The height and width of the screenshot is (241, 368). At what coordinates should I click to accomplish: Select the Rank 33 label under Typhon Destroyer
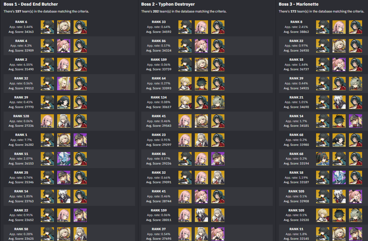pyautogui.click(x=159, y=22)
